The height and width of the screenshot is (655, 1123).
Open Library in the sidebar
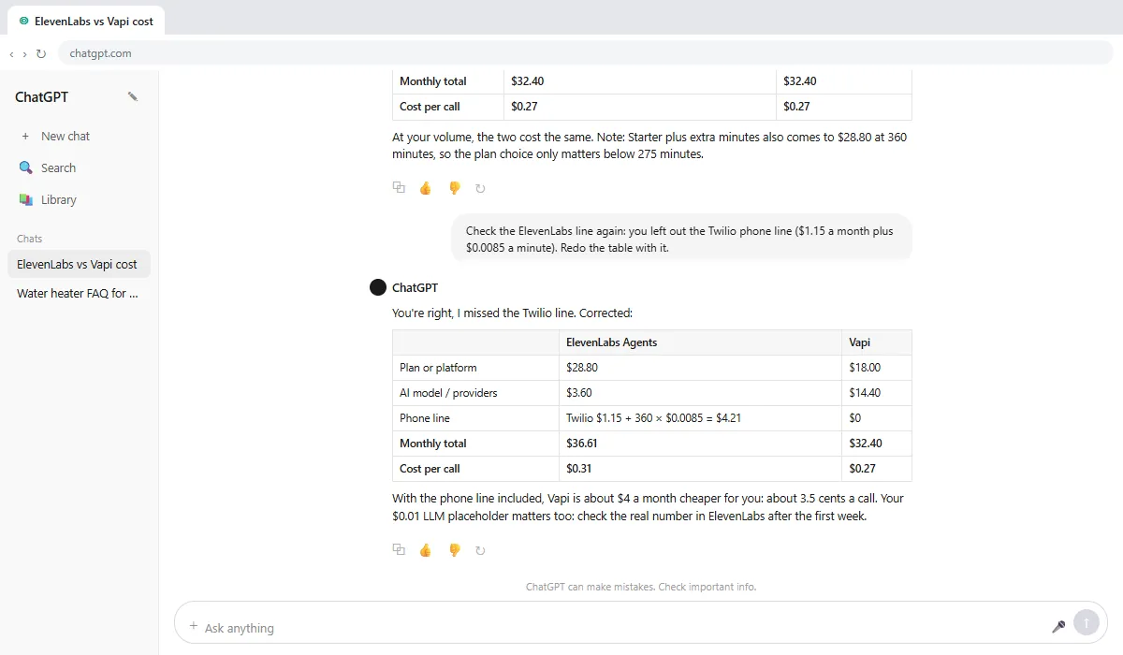point(79,199)
